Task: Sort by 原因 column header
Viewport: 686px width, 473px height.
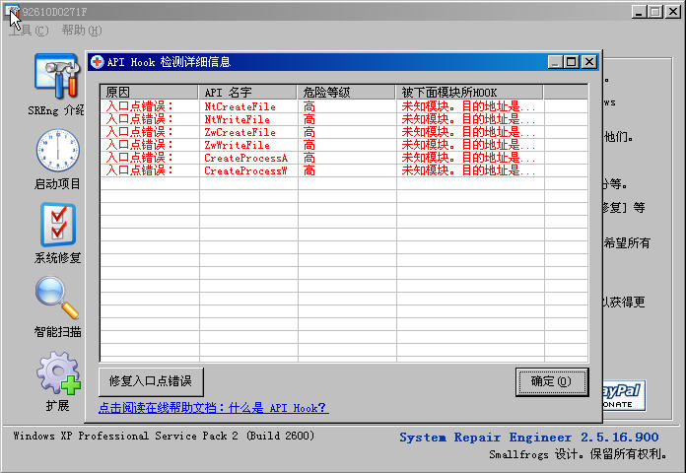Action: coord(149,93)
